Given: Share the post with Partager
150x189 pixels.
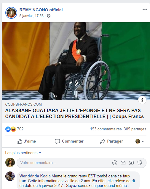Looking at the screenshot, I should point(111,141).
